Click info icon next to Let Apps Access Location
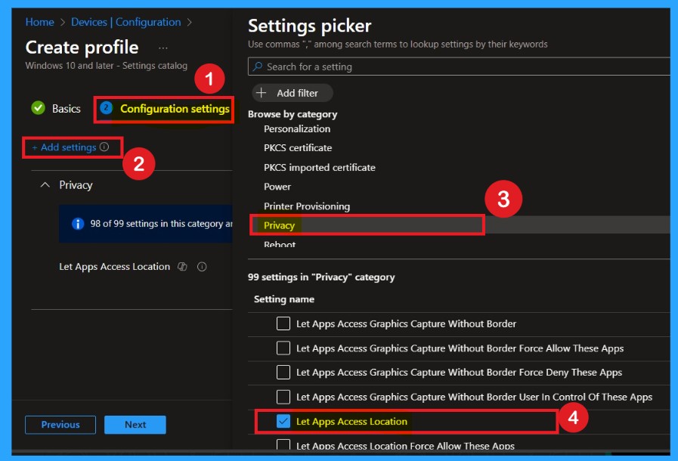Viewport: 678px width, 461px height. pyautogui.click(x=202, y=267)
